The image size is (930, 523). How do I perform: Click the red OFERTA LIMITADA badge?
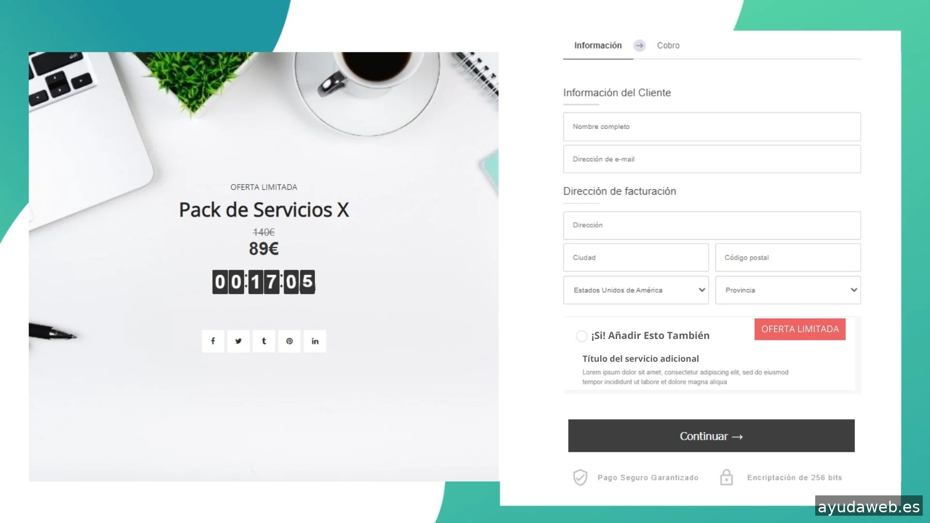800,329
